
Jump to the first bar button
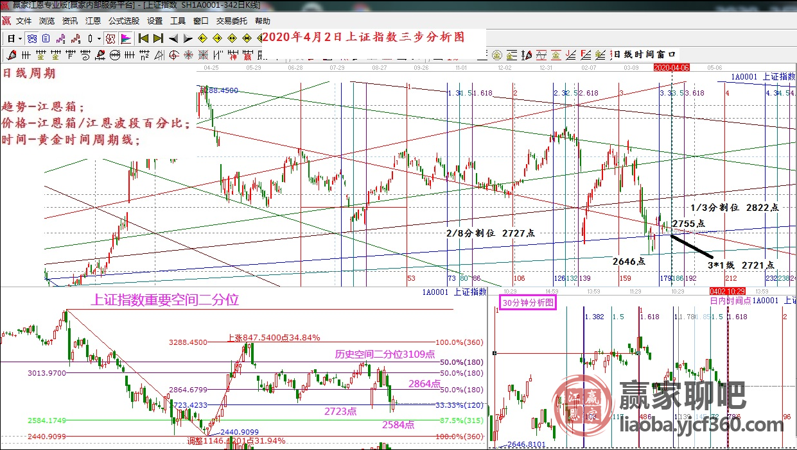[143, 38]
